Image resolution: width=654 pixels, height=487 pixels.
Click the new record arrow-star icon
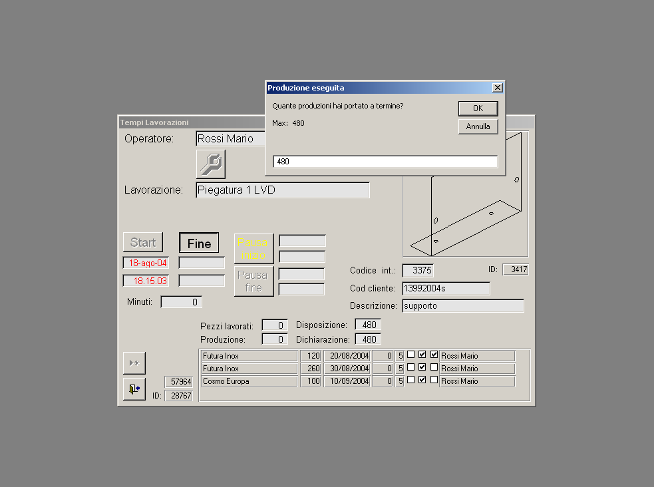(x=134, y=363)
